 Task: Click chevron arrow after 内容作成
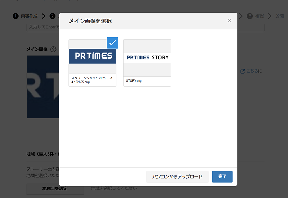pos(44,16)
